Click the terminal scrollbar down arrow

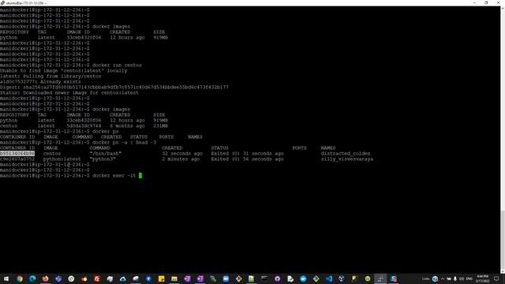pos(503,271)
